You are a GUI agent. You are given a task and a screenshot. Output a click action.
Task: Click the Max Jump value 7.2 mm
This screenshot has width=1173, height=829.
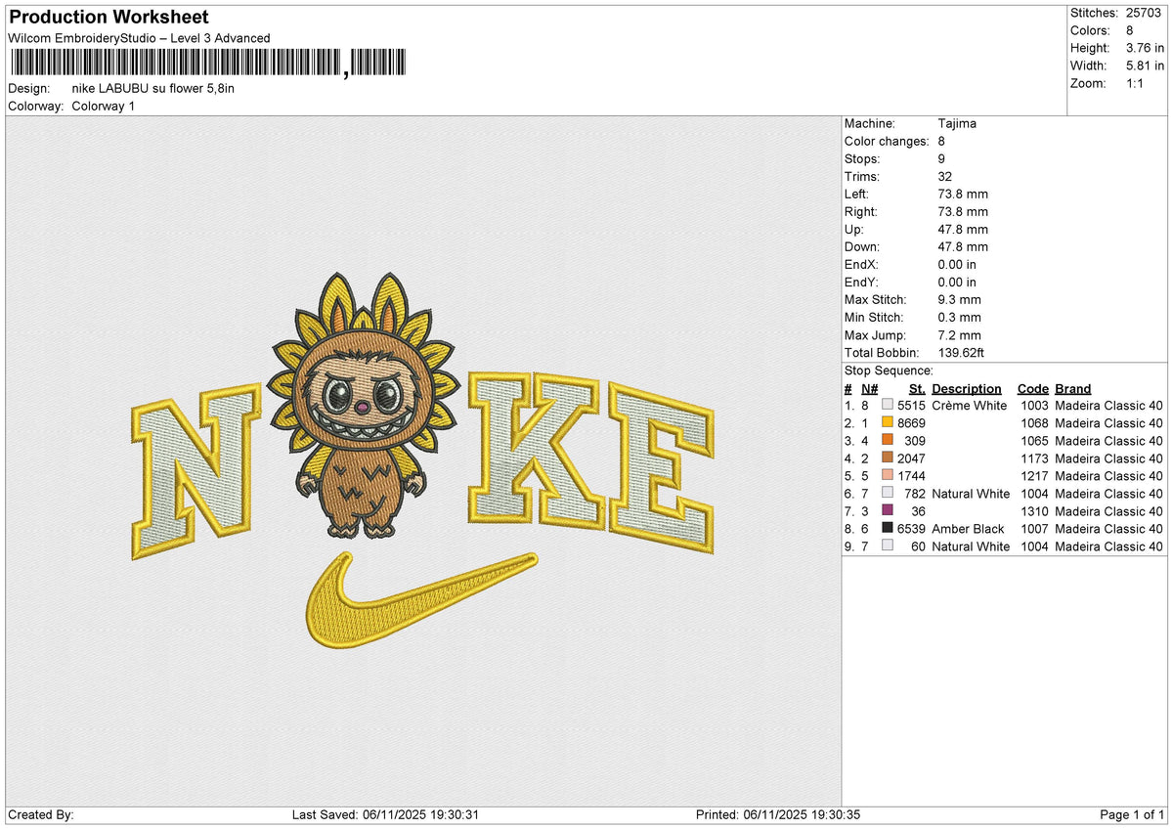[x=959, y=335]
